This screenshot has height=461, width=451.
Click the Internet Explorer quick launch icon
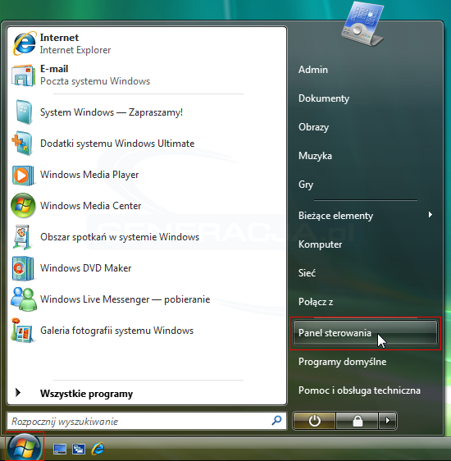tap(98, 449)
